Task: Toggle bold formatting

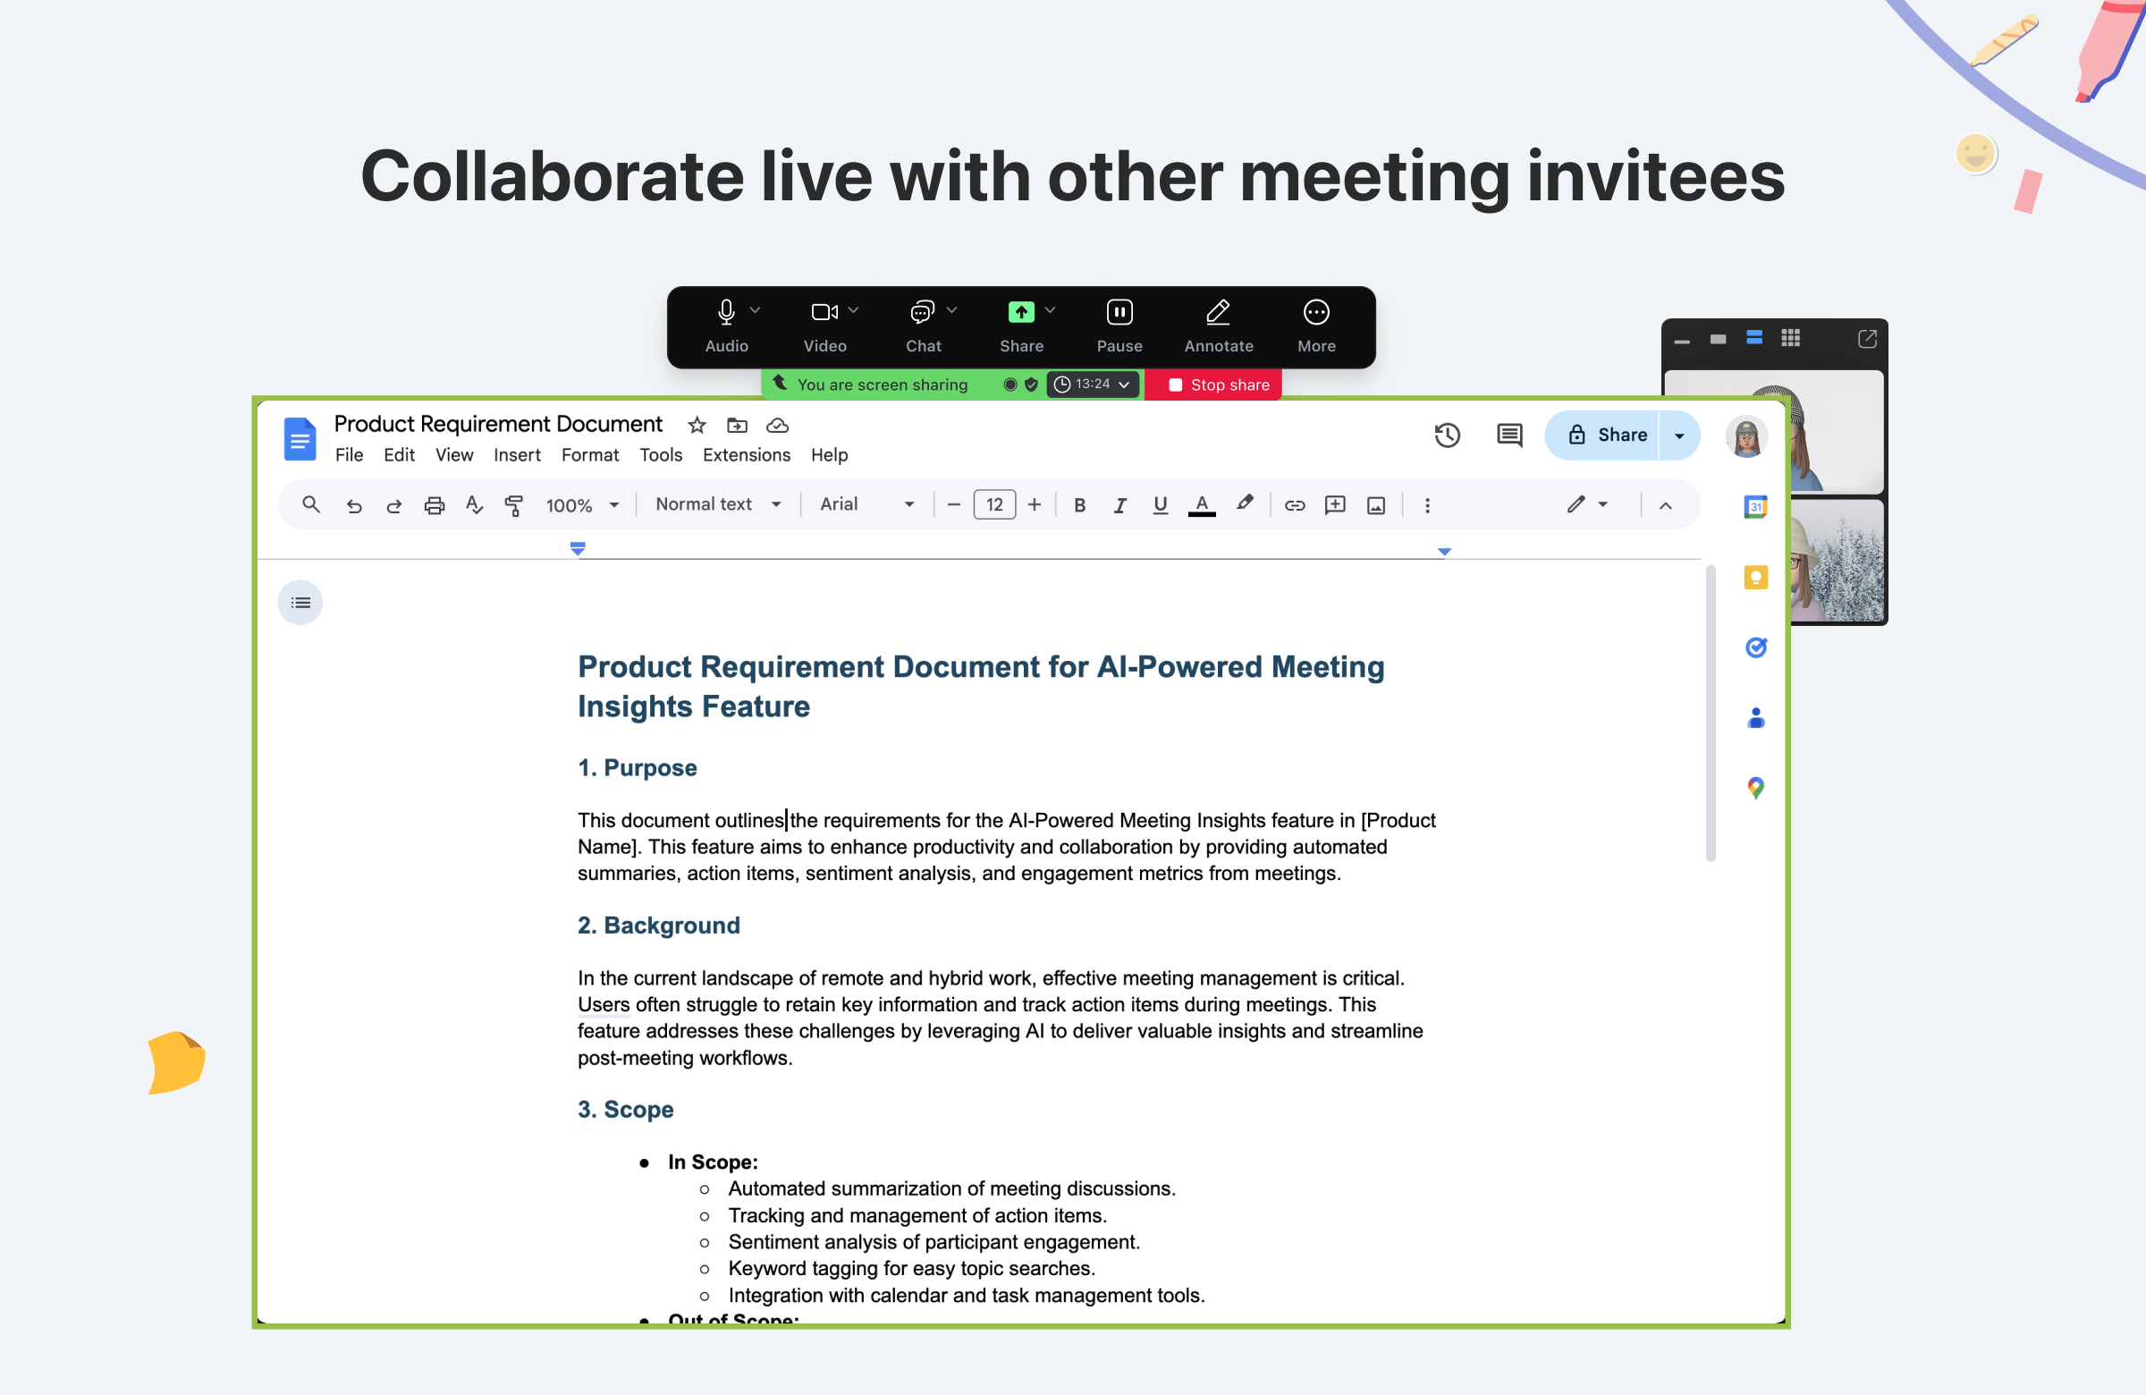Action: [1078, 505]
